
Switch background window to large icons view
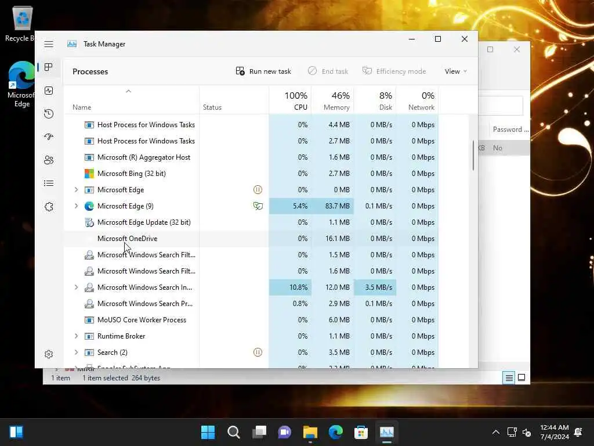521,377
